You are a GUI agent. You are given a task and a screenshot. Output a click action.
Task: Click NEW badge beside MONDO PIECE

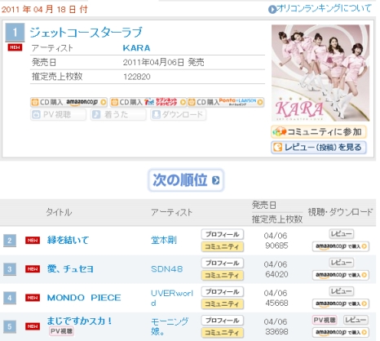pyautogui.click(x=33, y=298)
